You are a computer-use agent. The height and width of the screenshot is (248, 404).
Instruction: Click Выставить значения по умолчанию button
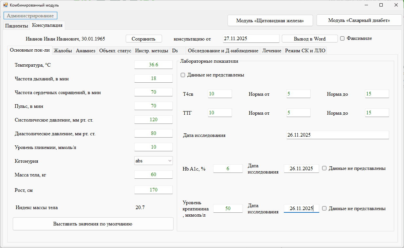[93, 224]
